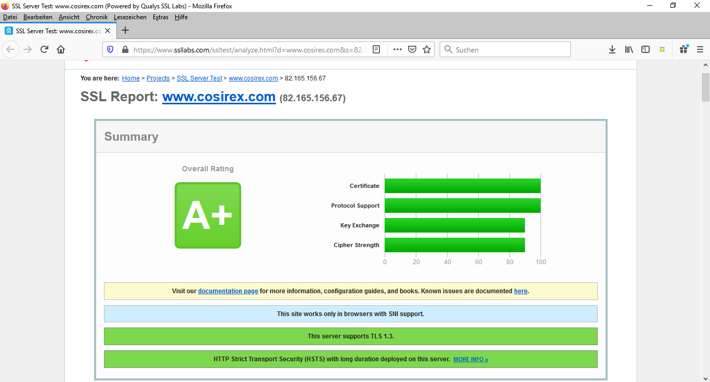This screenshot has width=710, height=382.
Task: Open the Extras menu
Action: coord(161,17)
